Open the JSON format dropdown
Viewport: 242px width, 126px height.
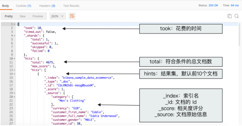(57, 16)
